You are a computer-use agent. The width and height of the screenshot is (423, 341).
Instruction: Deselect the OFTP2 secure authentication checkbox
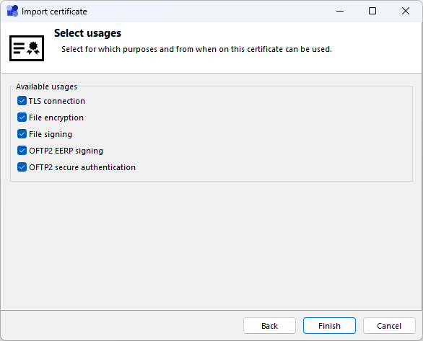point(22,167)
